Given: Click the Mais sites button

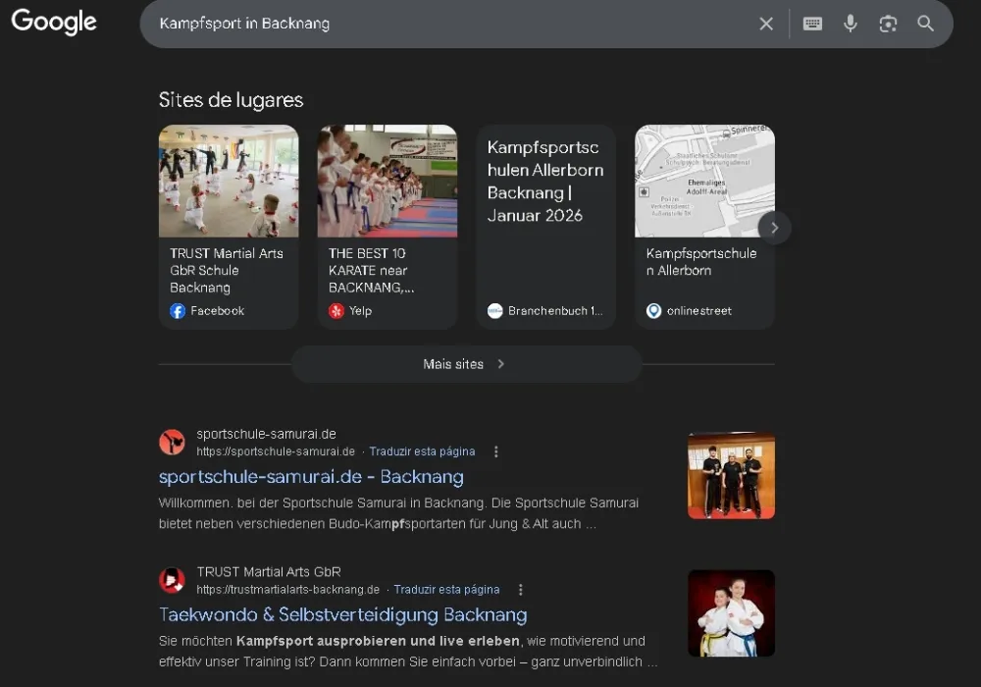Looking at the screenshot, I should pos(465,364).
